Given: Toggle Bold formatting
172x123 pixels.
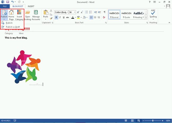Looking at the screenshot, I should (x=56, y=17).
